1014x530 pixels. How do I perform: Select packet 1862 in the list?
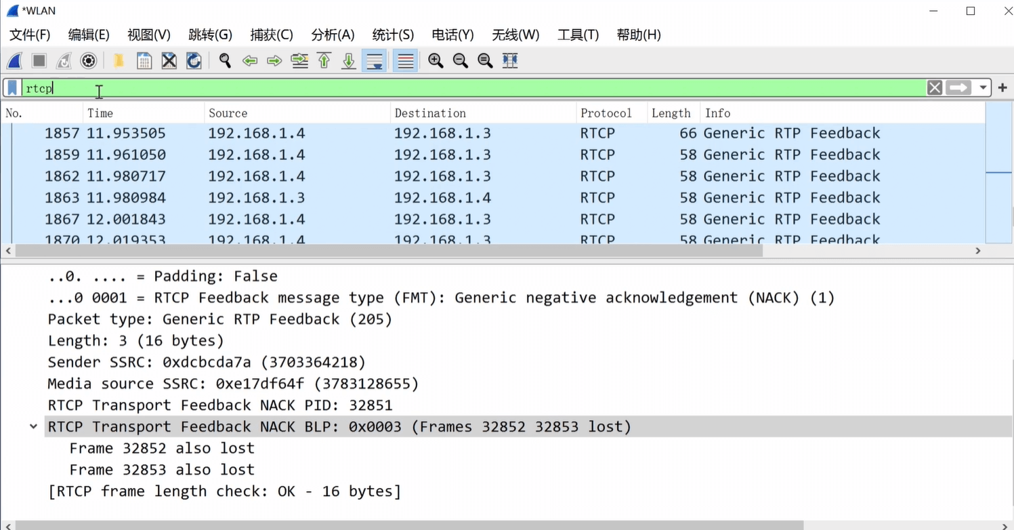tap(493, 176)
